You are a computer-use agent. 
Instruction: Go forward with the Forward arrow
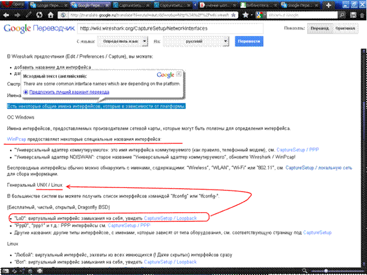(x=17, y=15)
